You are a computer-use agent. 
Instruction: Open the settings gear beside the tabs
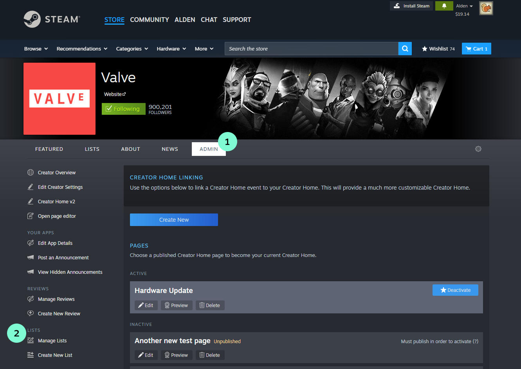pyautogui.click(x=478, y=149)
